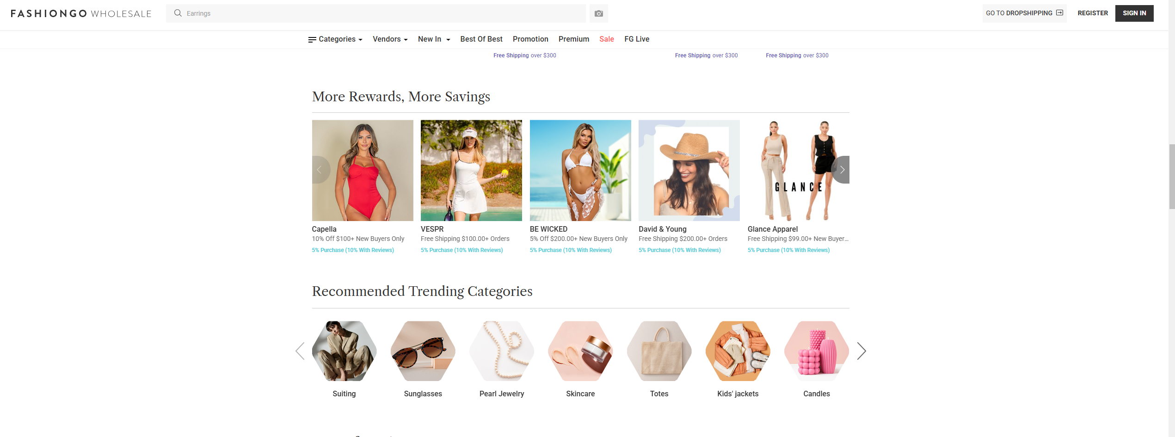This screenshot has width=1175, height=437.
Task: Click previous arrow on trending categories
Action: point(300,351)
